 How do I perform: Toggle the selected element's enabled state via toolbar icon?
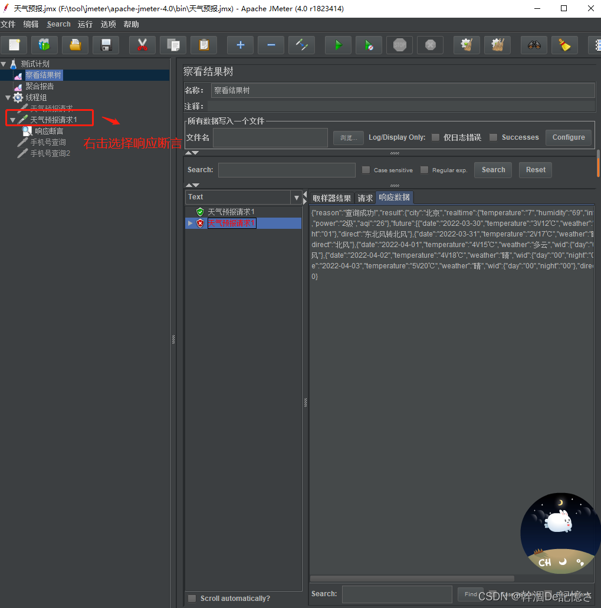coord(301,45)
